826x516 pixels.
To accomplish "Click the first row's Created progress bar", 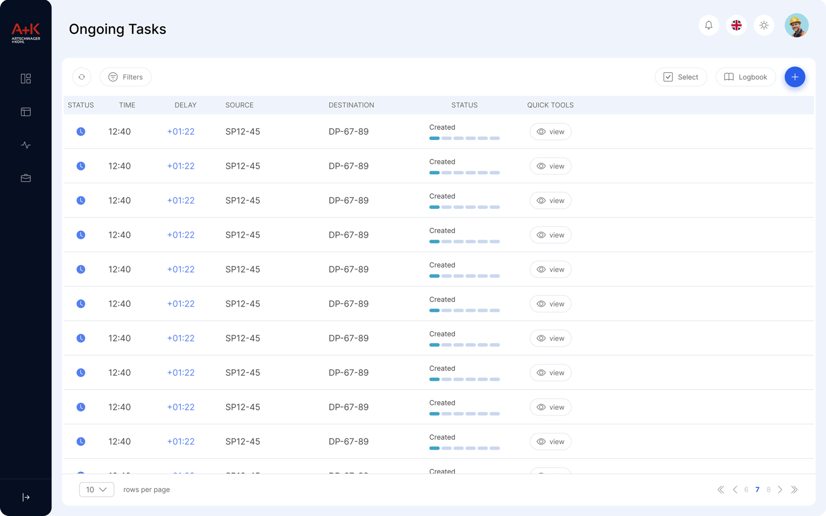I will (465, 138).
